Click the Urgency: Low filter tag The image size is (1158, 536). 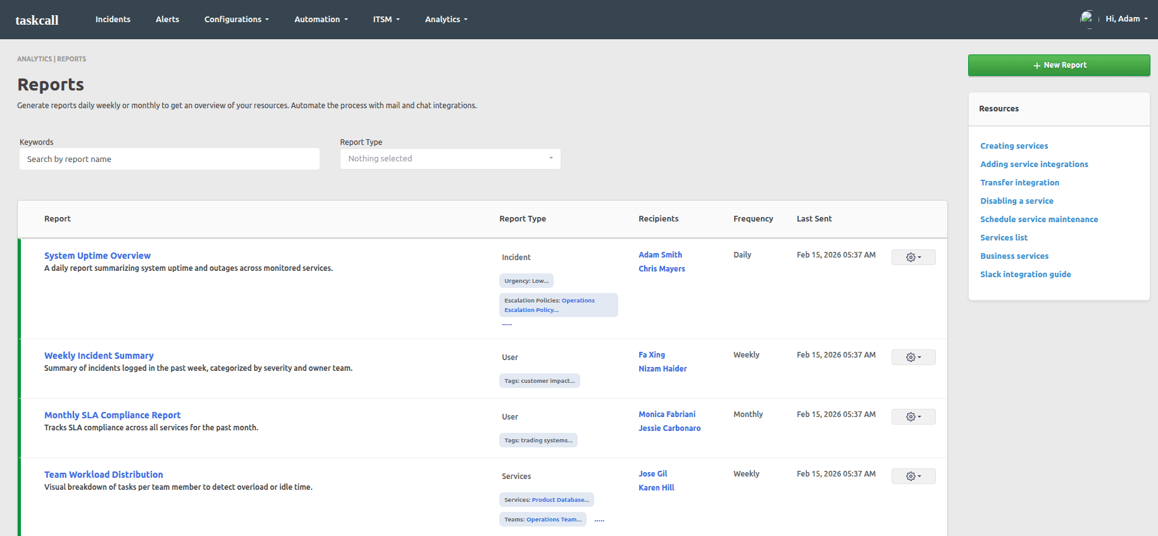pos(526,280)
